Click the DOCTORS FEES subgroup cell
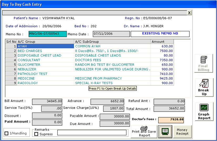This screenshot has height=141, width=217. (112, 60)
